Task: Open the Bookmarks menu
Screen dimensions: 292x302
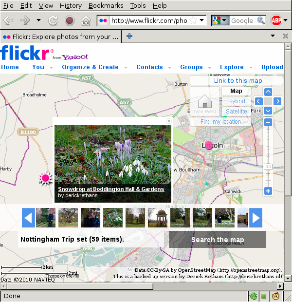Action: coord(106,6)
